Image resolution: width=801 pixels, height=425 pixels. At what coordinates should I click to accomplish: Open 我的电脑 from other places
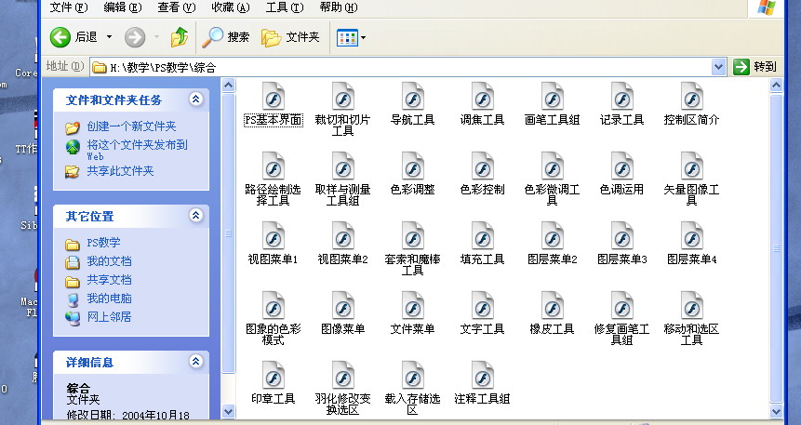(x=109, y=299)
